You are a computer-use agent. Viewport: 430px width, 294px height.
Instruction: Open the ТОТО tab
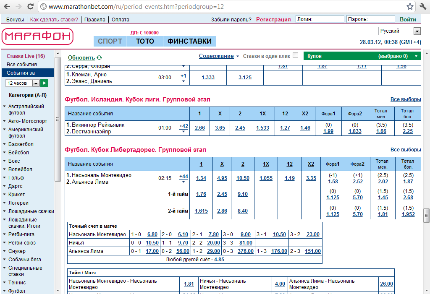tap(145, 41)
